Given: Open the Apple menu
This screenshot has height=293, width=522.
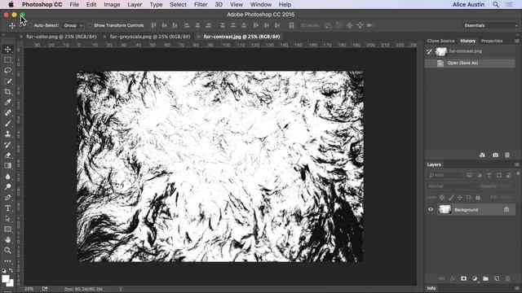Looking at the screenshot, I should point(11,5).
